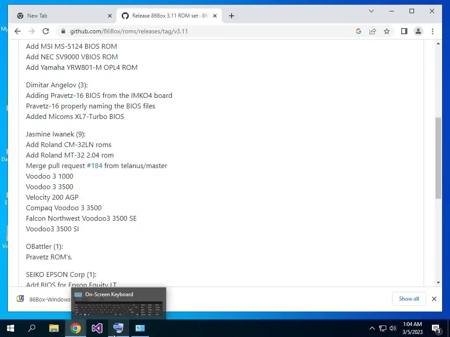Share this page icon
450x337 pixels.
[x=373, y=31]
